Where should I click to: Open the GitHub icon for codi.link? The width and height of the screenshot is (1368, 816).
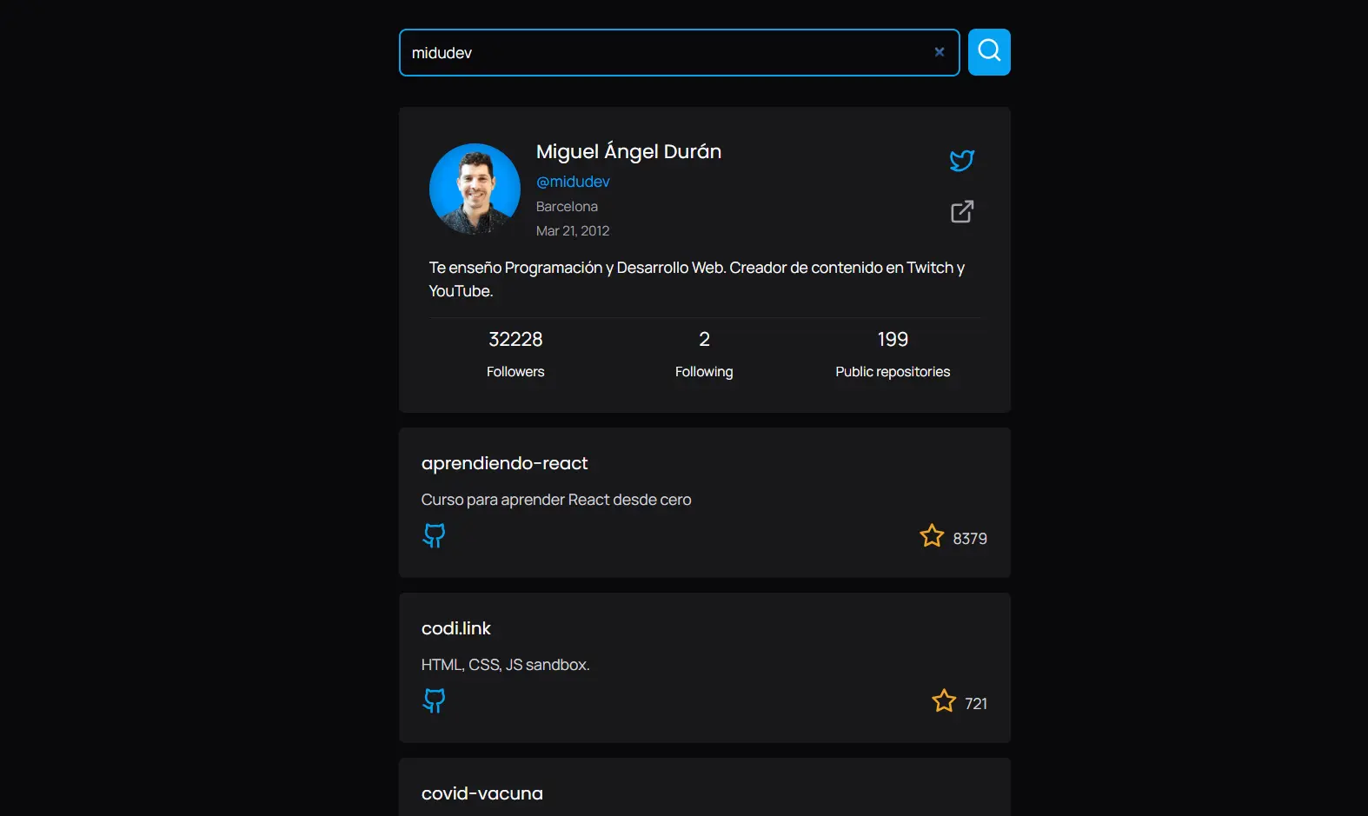(x=434, y=700)
